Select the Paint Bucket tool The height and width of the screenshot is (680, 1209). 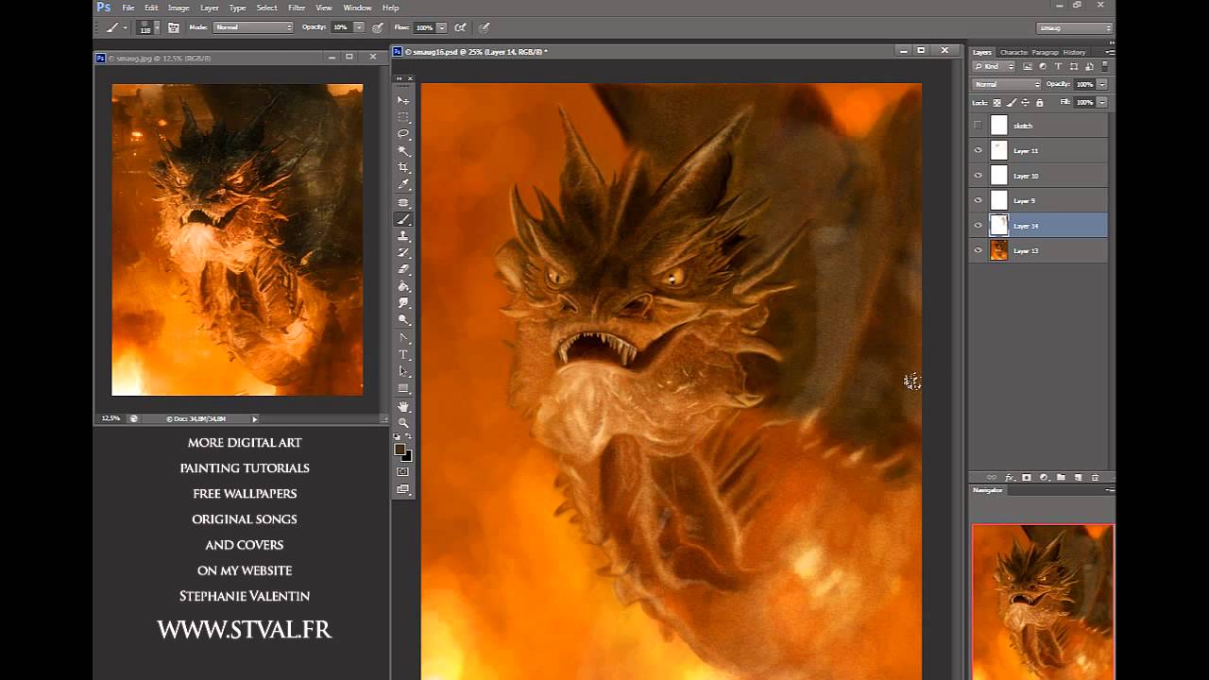(403, 287)
